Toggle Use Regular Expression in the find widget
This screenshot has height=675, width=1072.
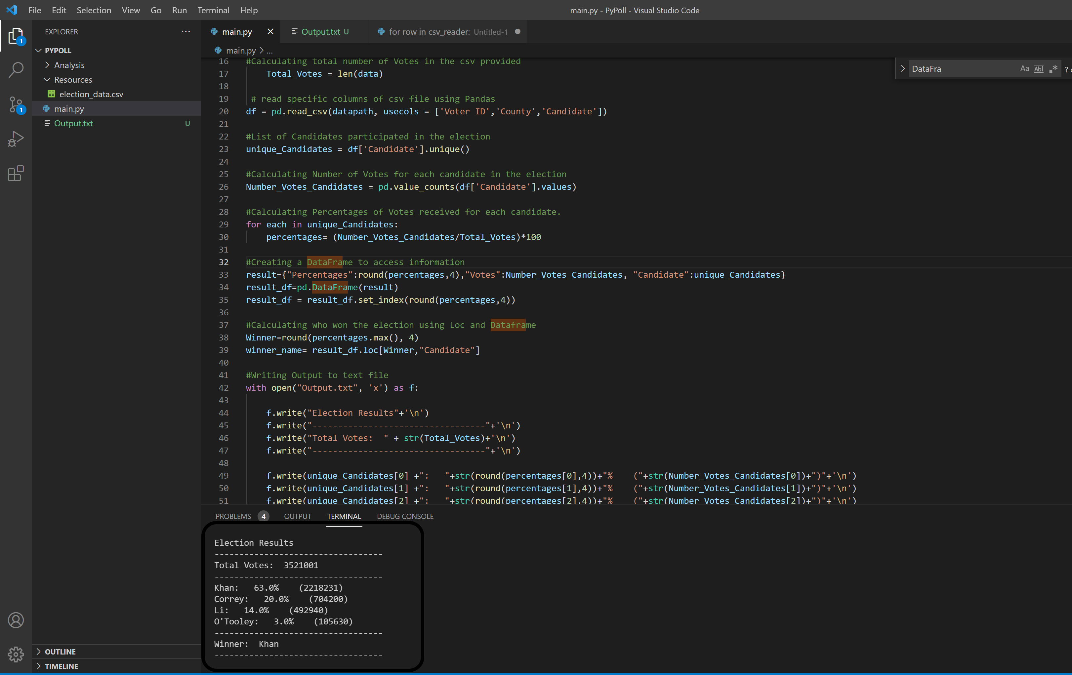tap(1054, 68)
